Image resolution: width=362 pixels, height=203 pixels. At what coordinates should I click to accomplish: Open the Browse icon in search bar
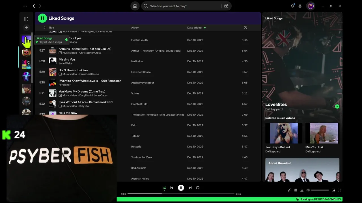(226, 6)
